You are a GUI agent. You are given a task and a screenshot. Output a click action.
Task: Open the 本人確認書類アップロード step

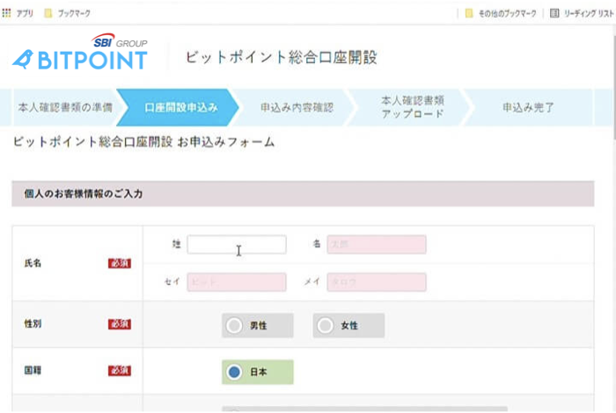[x=412, y=107]
